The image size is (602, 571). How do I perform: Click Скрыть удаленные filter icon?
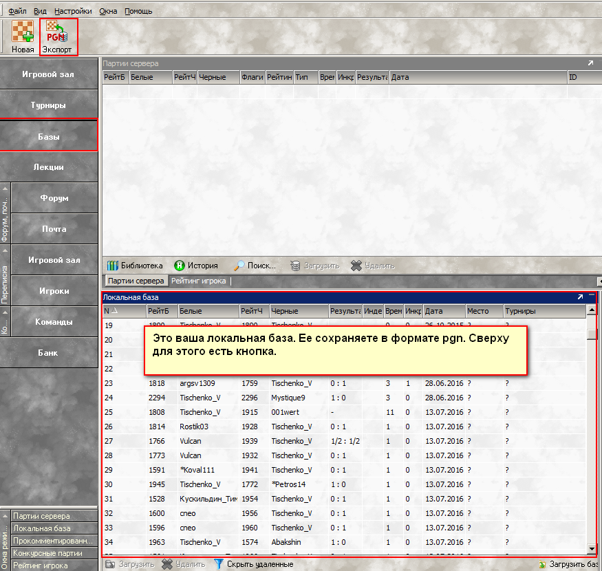(219, 564)
